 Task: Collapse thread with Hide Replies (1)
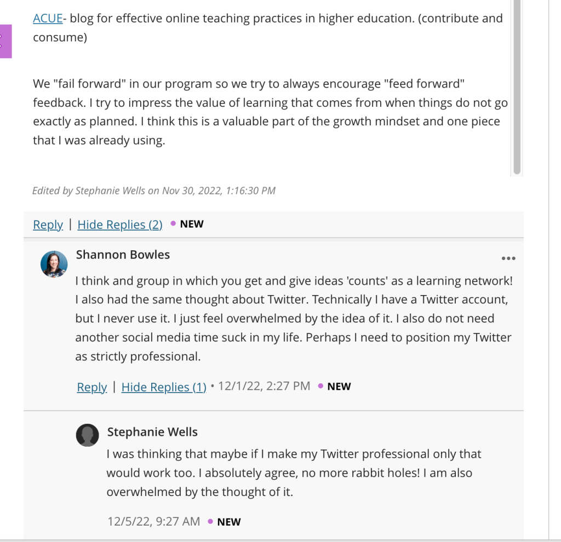coord(164,387)
